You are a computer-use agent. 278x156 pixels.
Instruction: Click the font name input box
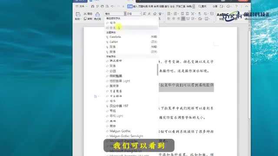(114, 13)
